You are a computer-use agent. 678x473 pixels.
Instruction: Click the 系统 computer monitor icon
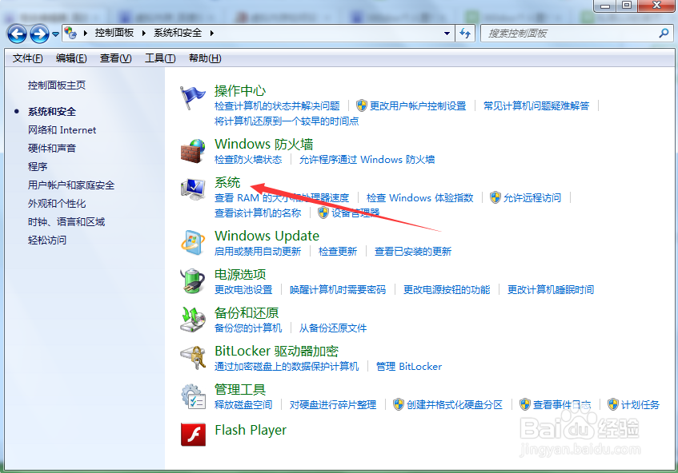[193, 189]
